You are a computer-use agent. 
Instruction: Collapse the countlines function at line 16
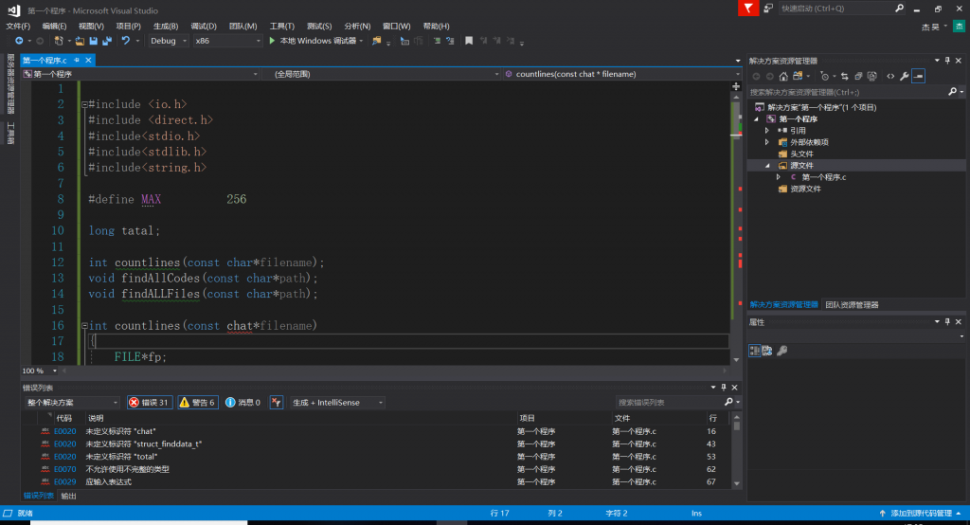click(84, 326)
